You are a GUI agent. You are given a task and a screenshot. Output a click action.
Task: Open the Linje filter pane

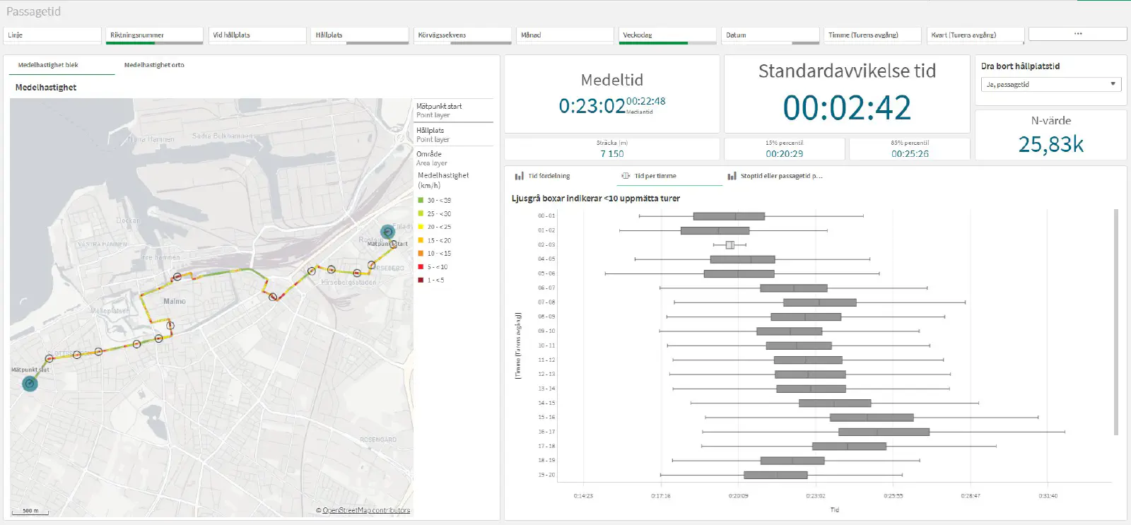(x=53, y=35)
